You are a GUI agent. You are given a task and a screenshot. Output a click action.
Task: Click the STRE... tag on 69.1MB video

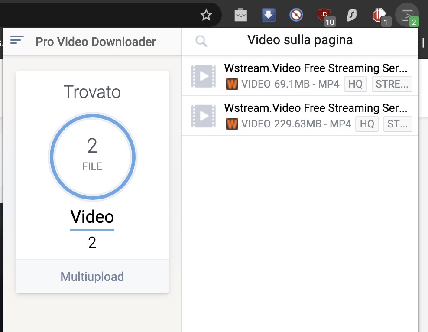click(392, 84)
